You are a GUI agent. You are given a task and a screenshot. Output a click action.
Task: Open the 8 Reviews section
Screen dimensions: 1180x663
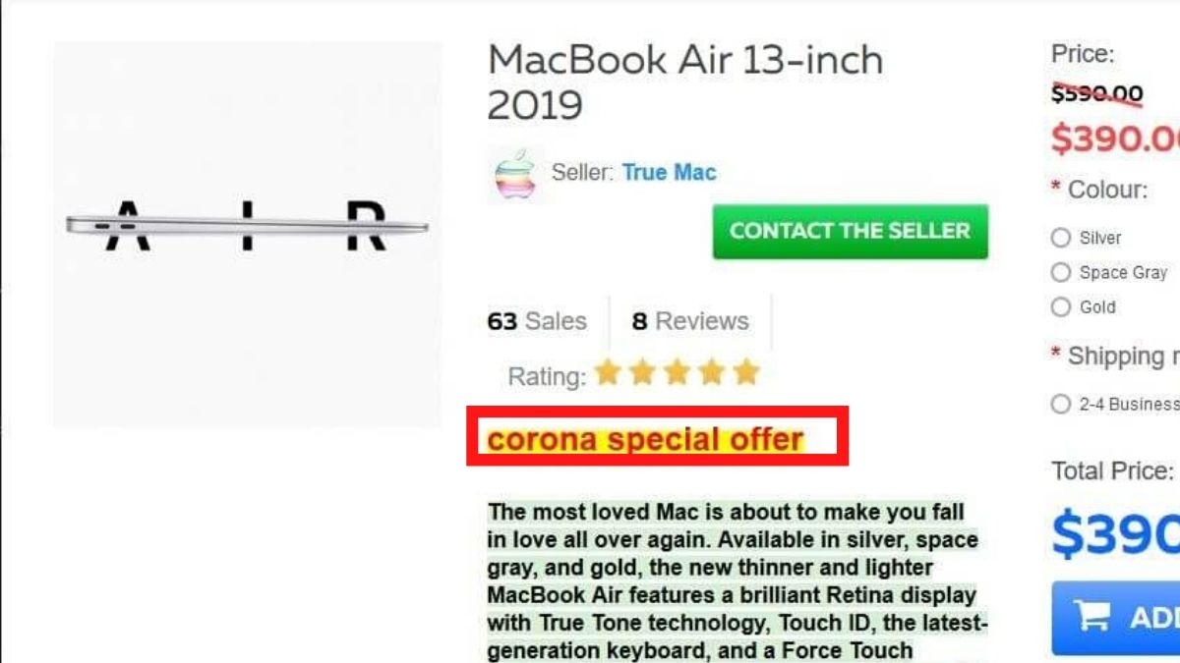(x=690, y=320)
